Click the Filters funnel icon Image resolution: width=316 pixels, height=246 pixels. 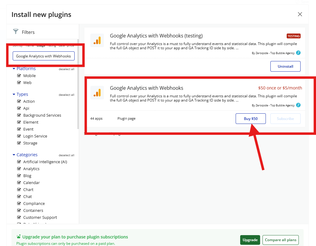[x=16, y=32]
